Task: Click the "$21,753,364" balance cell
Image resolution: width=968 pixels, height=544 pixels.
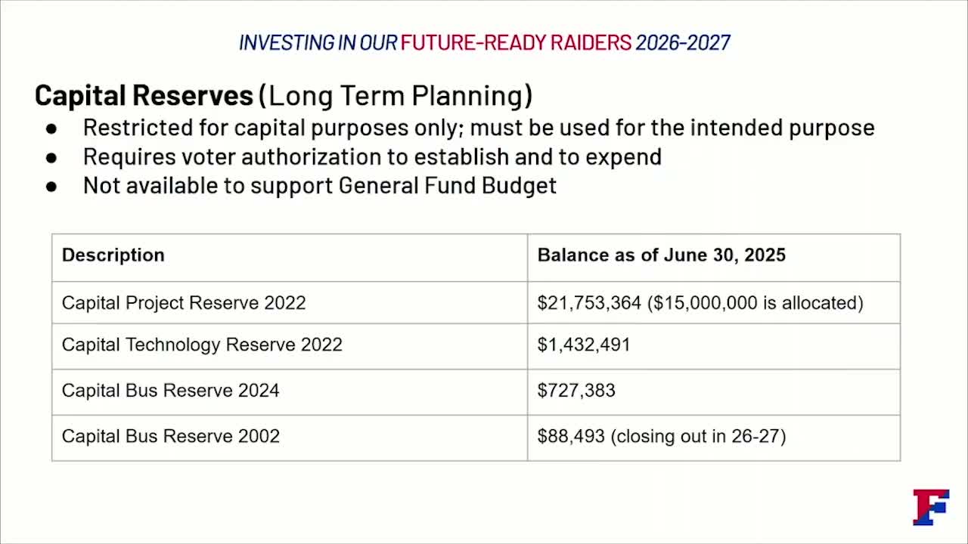Action: coord(588,303)
